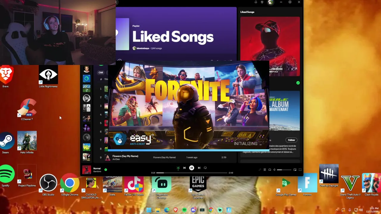Screen dimensions: 381x214
Task: Skip to the next Spotify track
Action: pyautogui.click(x=199, y=168)
